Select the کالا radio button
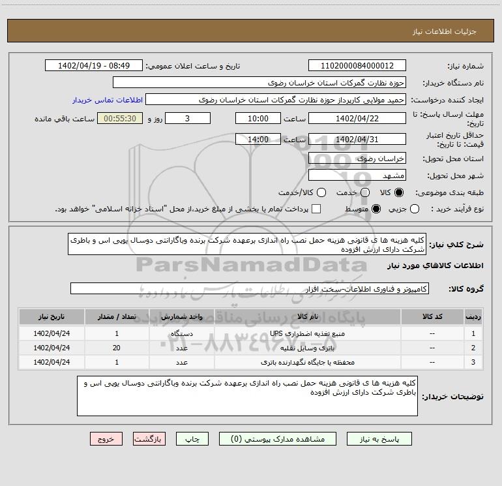Viewport: 502px width, 486px height. 399,192
